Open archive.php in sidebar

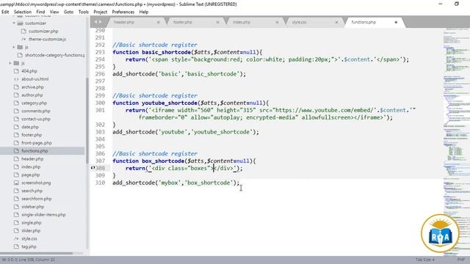click(32, 87)
